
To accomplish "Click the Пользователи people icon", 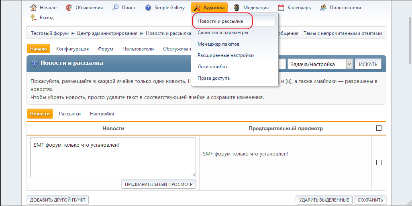I will [x=323, y=8].
